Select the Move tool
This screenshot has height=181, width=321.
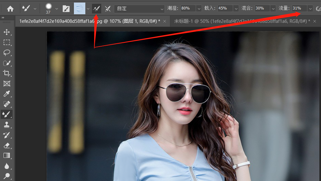click(x=7, y=32)
